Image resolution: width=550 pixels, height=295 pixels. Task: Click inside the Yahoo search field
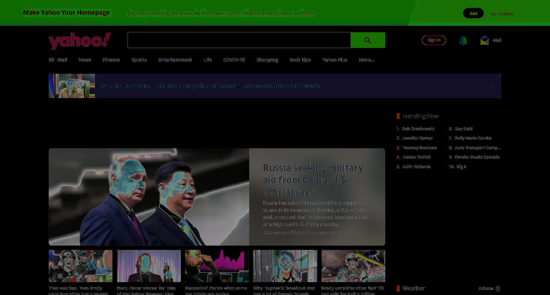(239, 40)
